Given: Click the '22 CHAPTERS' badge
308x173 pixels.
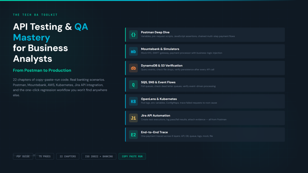Looking at the screenshot, I should tap(68, 156).
